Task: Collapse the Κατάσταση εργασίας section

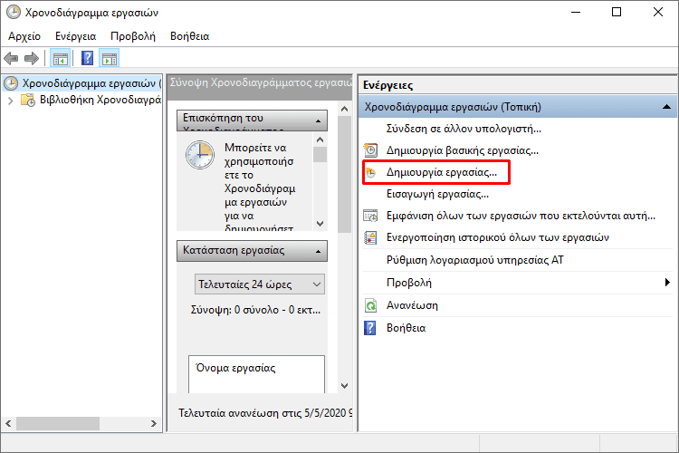Action: [319, 250]
